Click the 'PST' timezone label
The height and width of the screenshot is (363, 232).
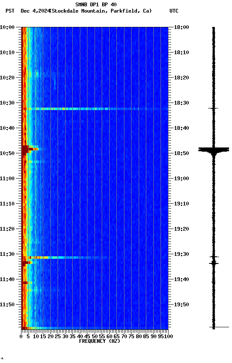tap(10, 11)
